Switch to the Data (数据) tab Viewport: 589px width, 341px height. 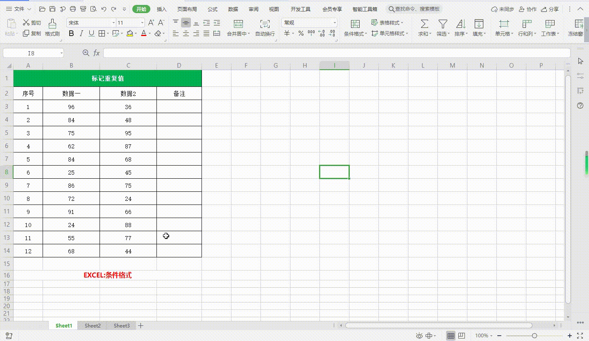coord(233,9)
